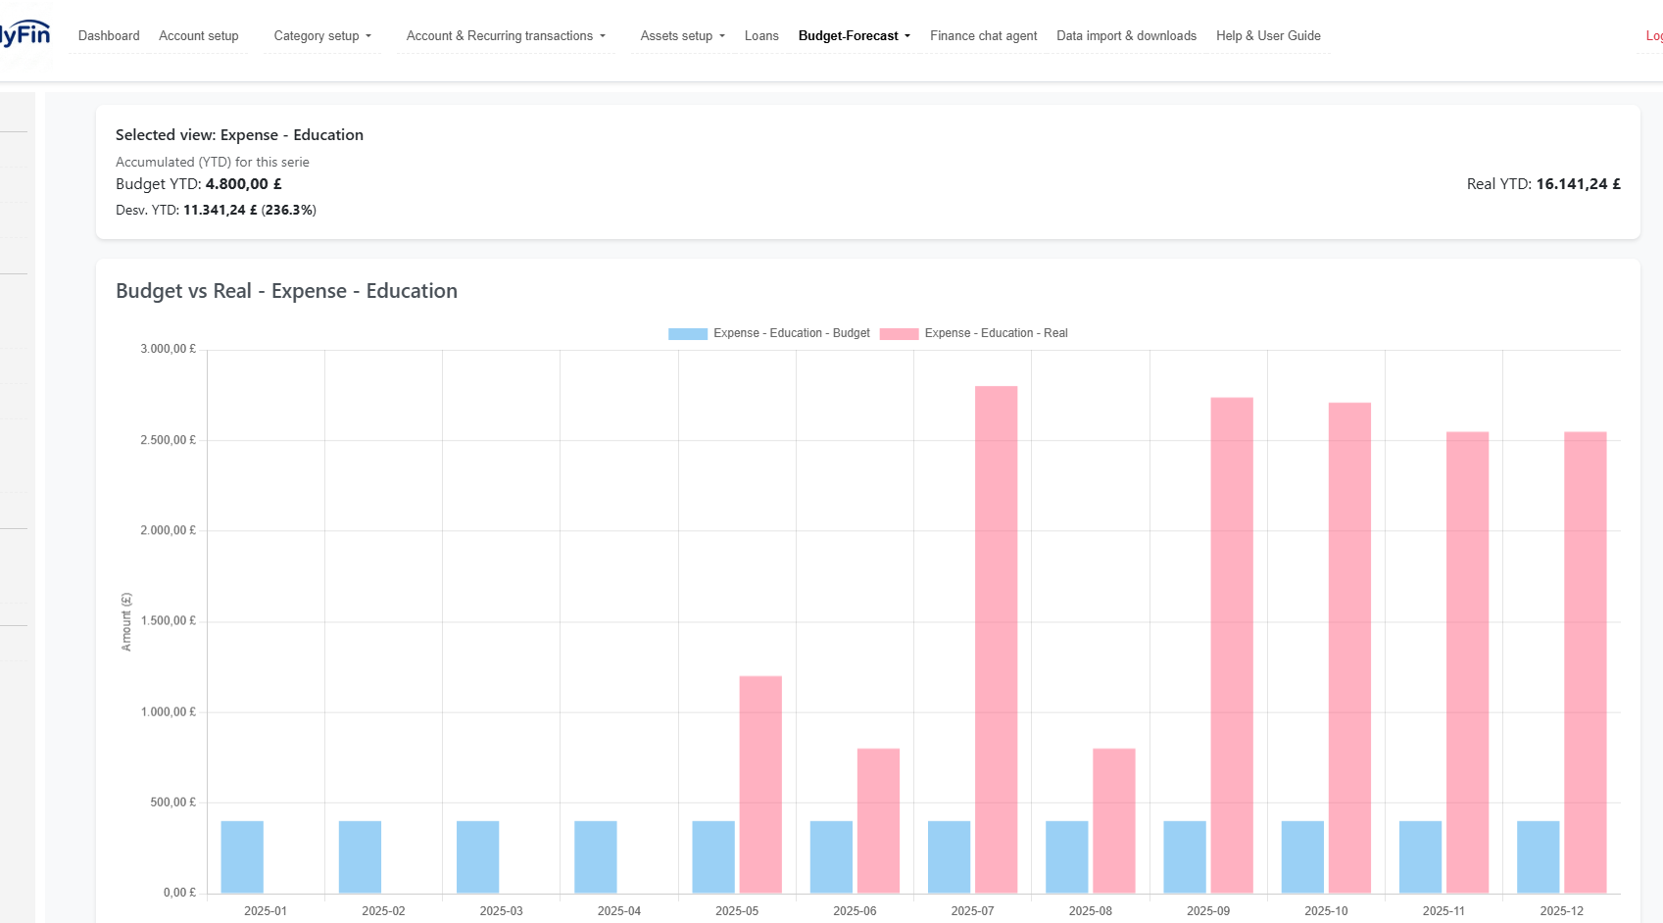Open the Loans page
The height and width of the screenshot is (923, 1663).
(761, 35)
